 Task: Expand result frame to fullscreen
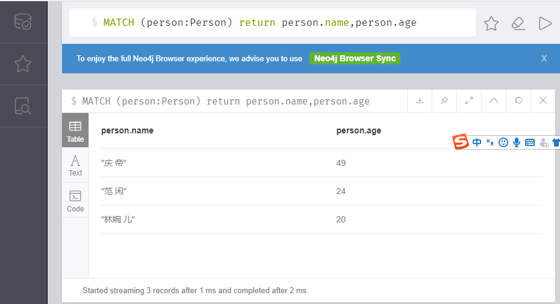469,101
